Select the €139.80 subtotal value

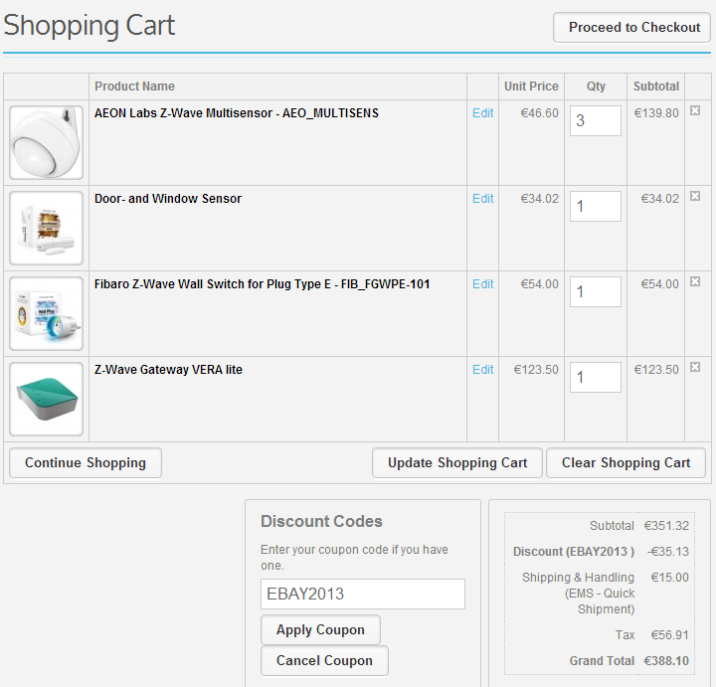pyautogui.click(x=656, y=113)
